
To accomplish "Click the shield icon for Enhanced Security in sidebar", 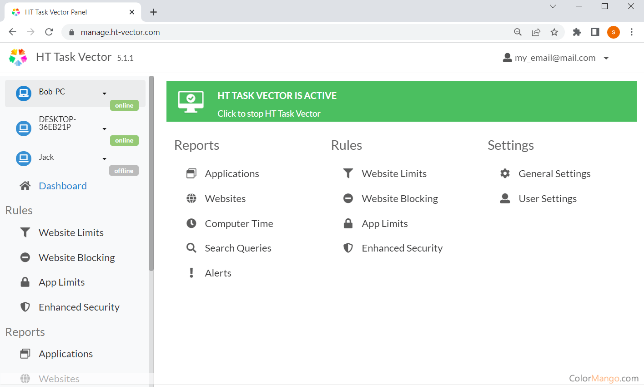I will tap(25, 307).
